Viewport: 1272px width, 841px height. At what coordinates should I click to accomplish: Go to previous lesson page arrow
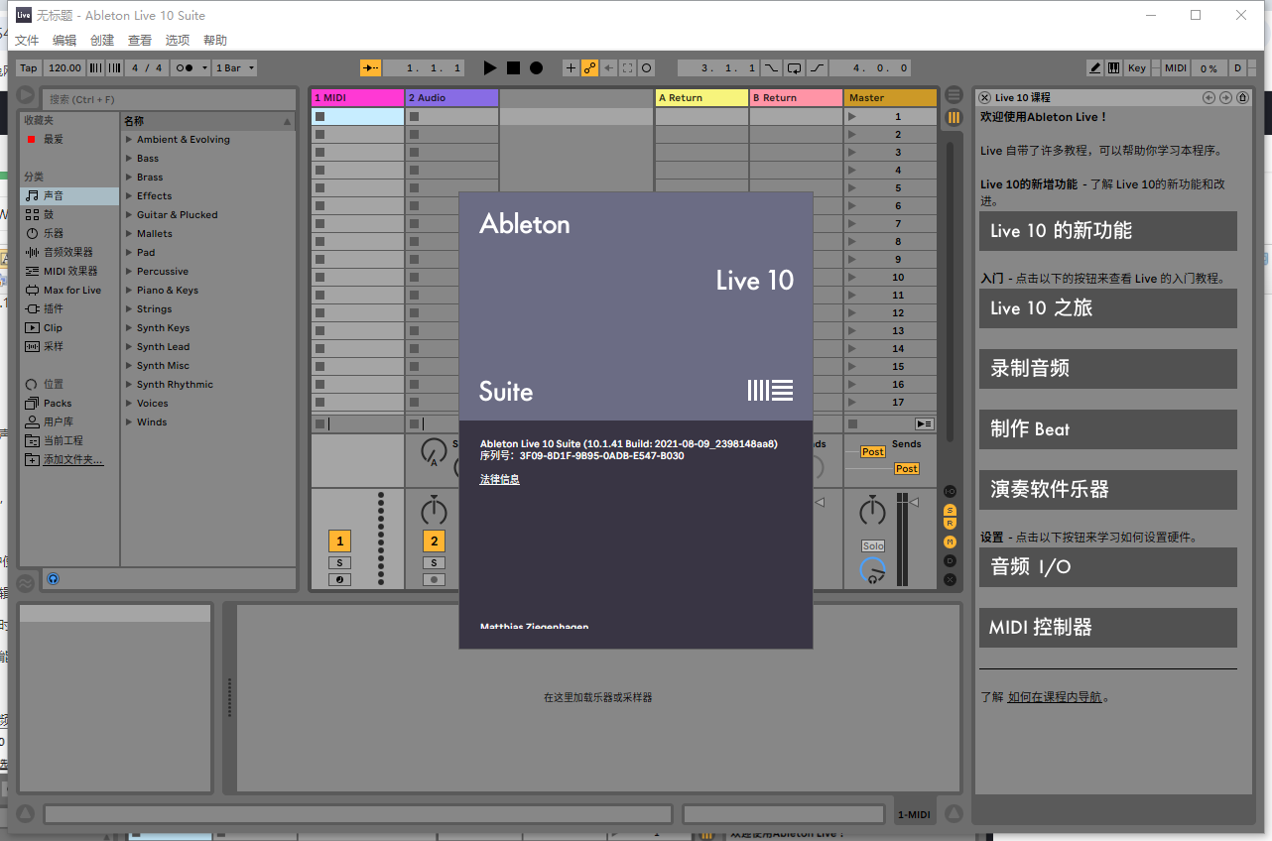[1208, 97]
